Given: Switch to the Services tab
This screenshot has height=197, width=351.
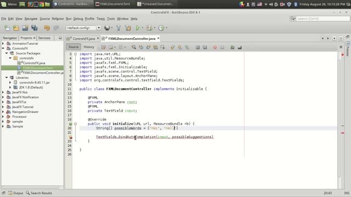Looking at the screenshot, I should 44,38.
